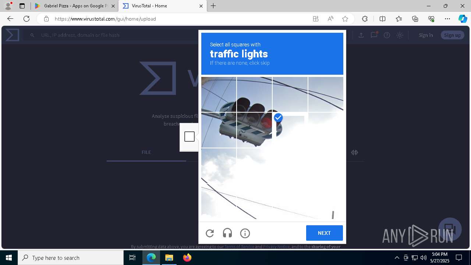Open File Explorer from taskbar
The width and height of the screenshot is (471, 265).
[x=169, y=258]
